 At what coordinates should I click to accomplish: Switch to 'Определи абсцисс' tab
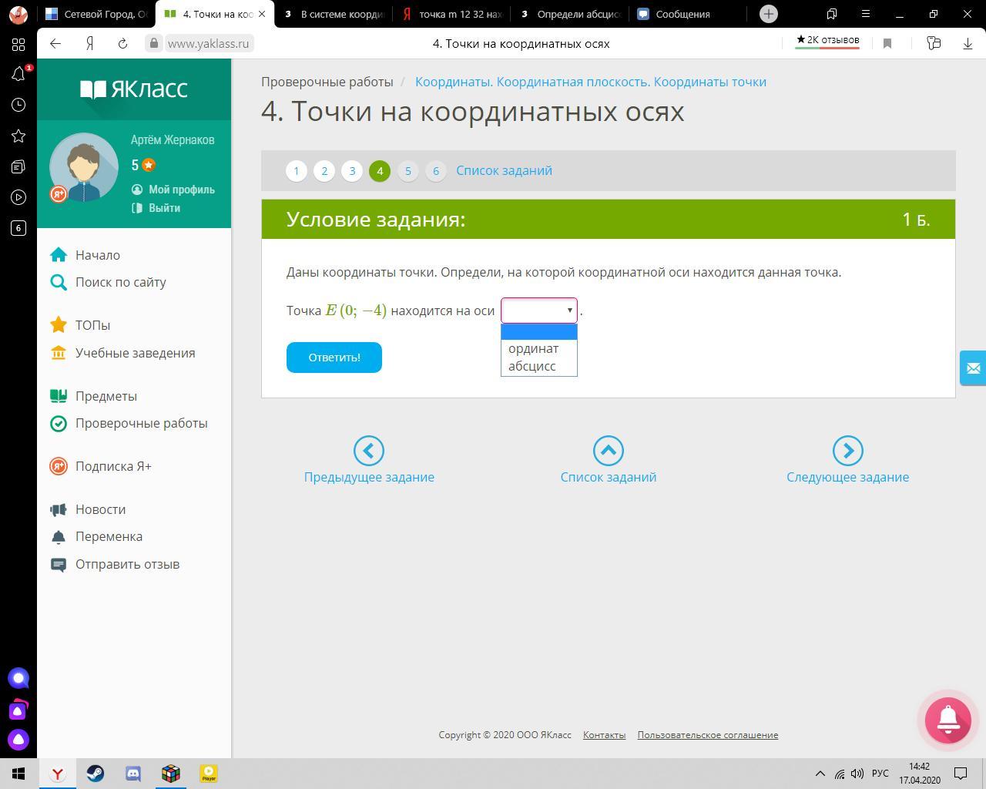571,14
